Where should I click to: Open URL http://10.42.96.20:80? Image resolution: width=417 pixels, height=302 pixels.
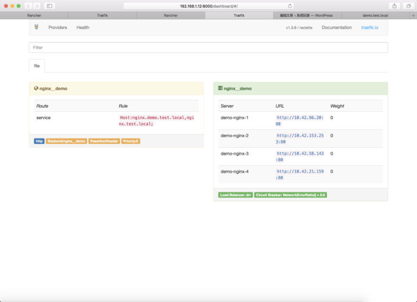[x=300, y=121]
